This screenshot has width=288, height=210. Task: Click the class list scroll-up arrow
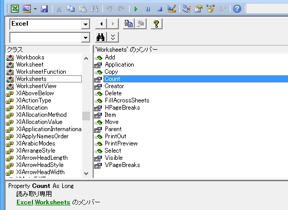point(86,58)
